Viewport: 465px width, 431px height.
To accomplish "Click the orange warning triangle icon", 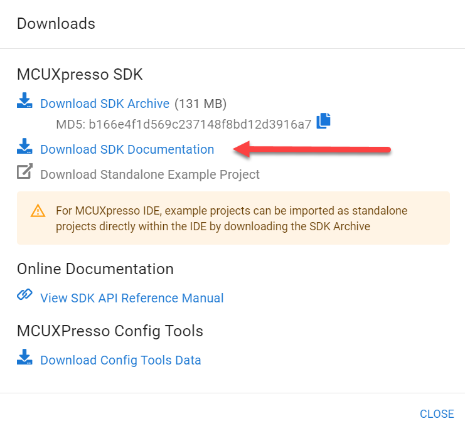I will (38, 211).
